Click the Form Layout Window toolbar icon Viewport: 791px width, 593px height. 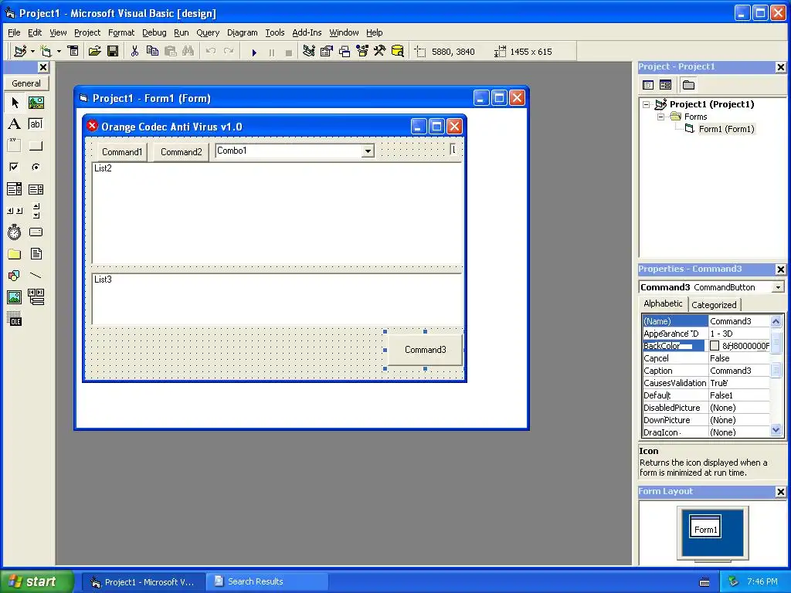tap(345, 52)
